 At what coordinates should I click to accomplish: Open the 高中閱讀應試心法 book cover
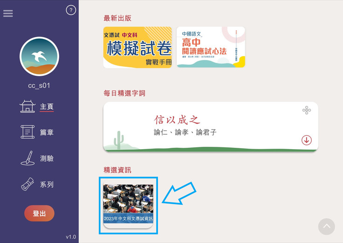pos(211,47)
